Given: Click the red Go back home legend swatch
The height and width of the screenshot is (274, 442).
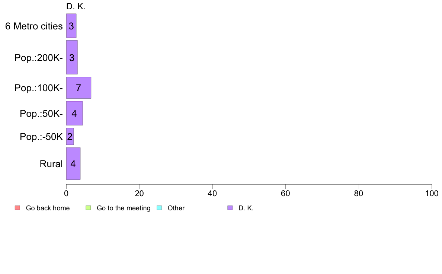Looking at the screenshot, I should (x=17, y=208).
